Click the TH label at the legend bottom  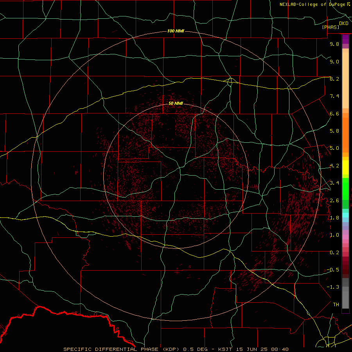(x=336, y=305)
